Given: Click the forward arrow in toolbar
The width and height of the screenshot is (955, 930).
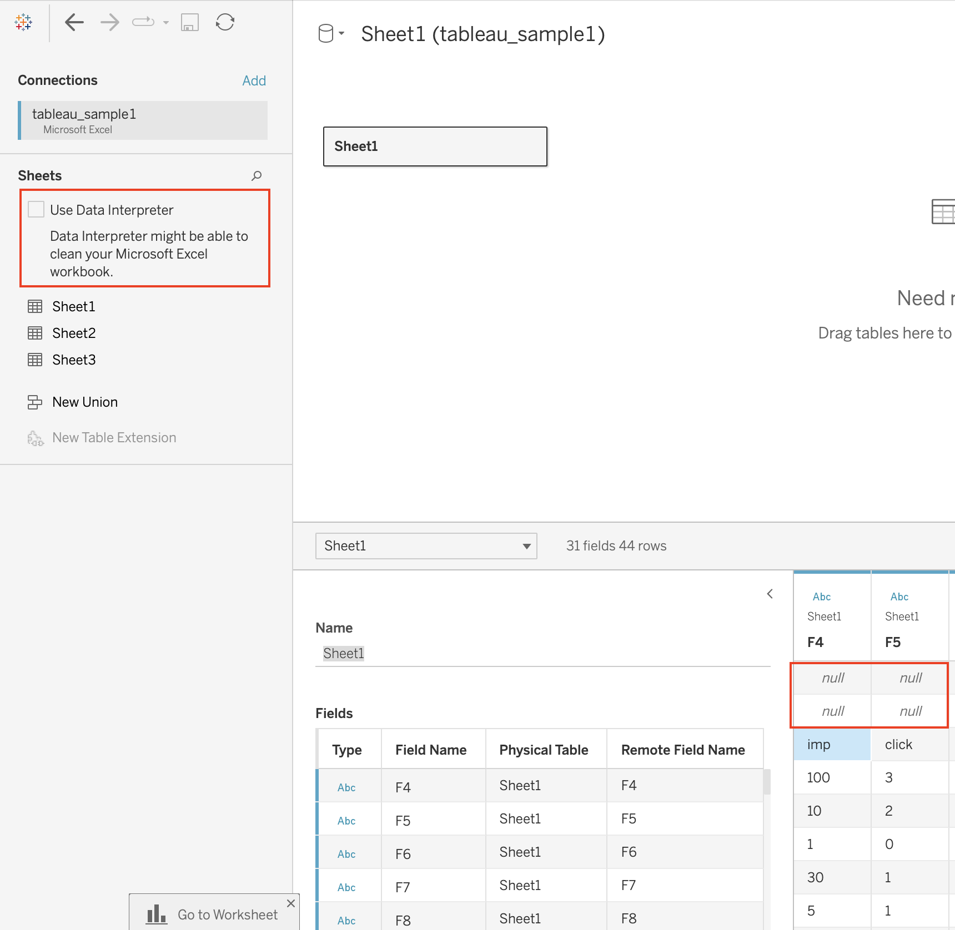Looking at the screenshot, I should tap(110, 22).
